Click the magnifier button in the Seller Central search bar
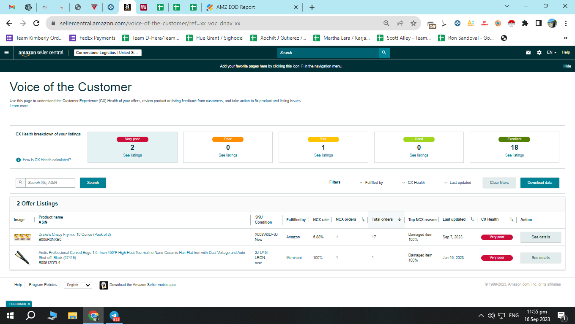This screenshot has height=324, width=575. tap(384, 53)
